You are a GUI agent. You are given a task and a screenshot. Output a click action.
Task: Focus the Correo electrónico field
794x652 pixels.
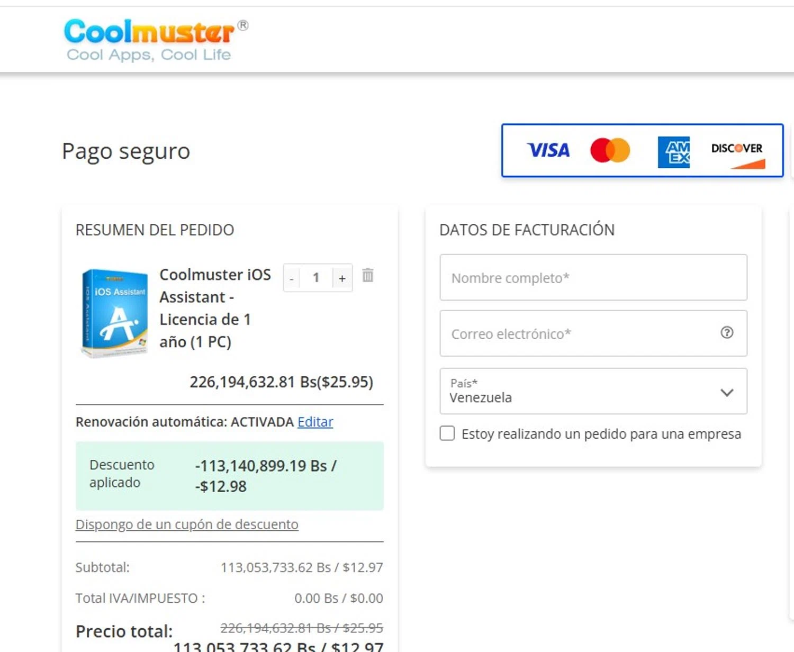click(593, 333)
